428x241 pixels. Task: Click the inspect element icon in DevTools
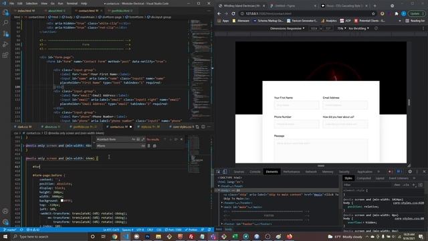tap(219, 171)
